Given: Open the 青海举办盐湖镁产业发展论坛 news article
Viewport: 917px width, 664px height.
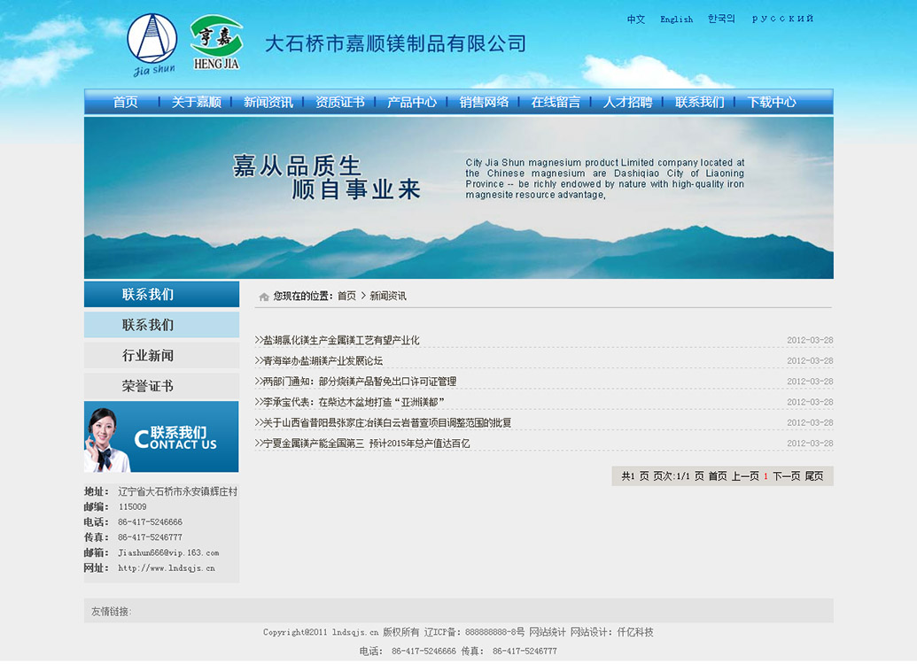Looking at the screenshot, I should point(323,360).
